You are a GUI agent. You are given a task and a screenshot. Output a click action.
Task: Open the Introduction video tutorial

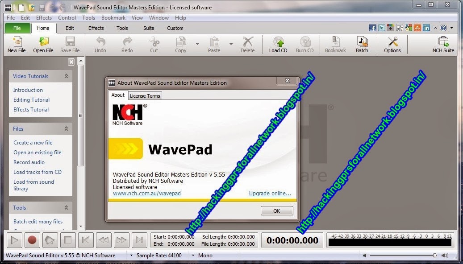(x=28, y=90)
